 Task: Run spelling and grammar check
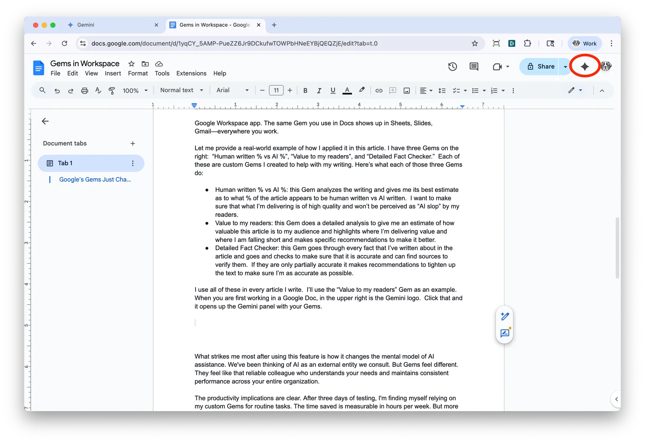point(98,91)
